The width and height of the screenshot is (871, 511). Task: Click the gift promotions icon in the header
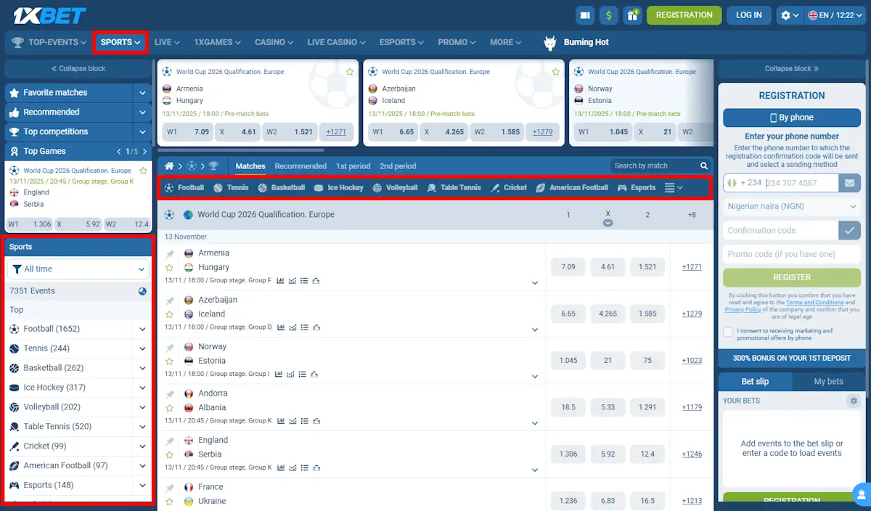pos(632,15)
